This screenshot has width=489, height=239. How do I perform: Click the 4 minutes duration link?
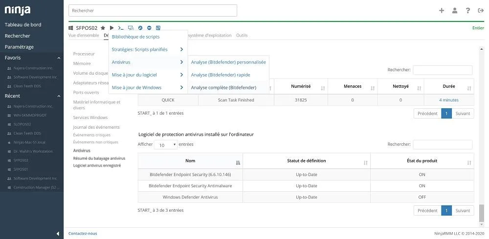tap(449, 100)
